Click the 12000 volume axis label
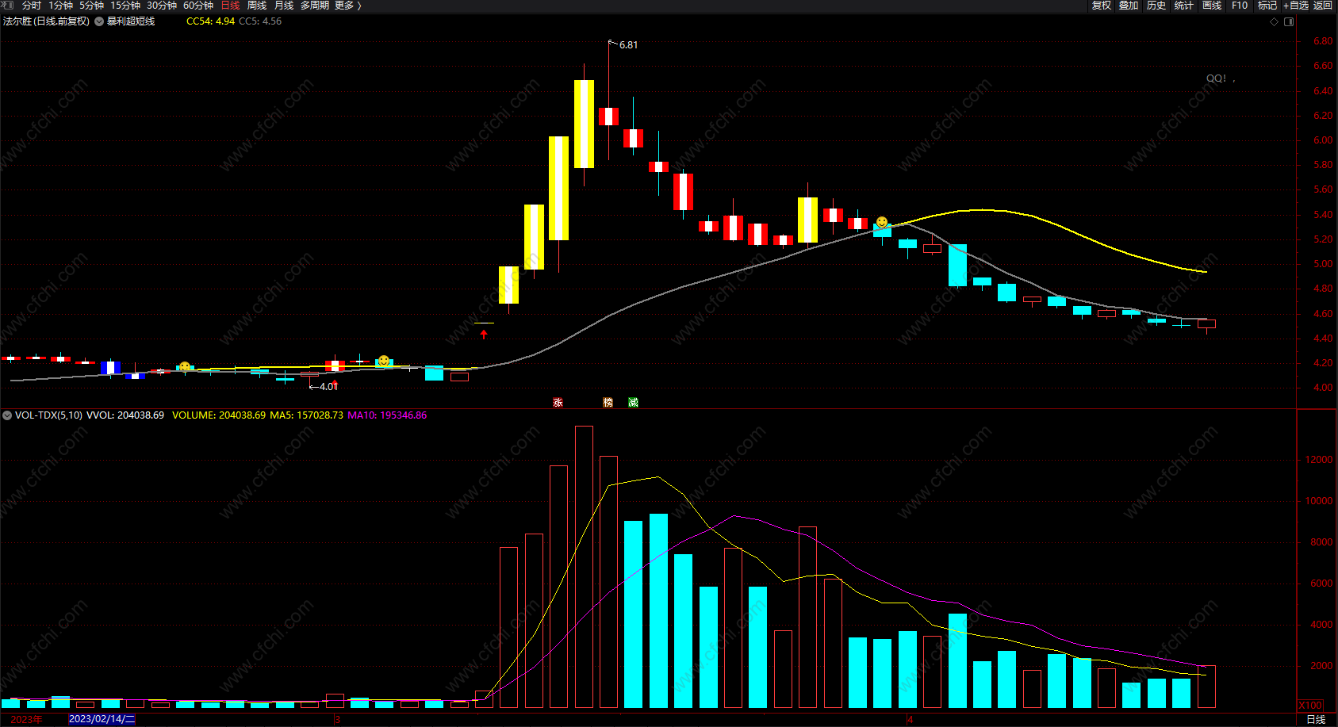The image size is (1338, 727). (x=1319, y=460)
